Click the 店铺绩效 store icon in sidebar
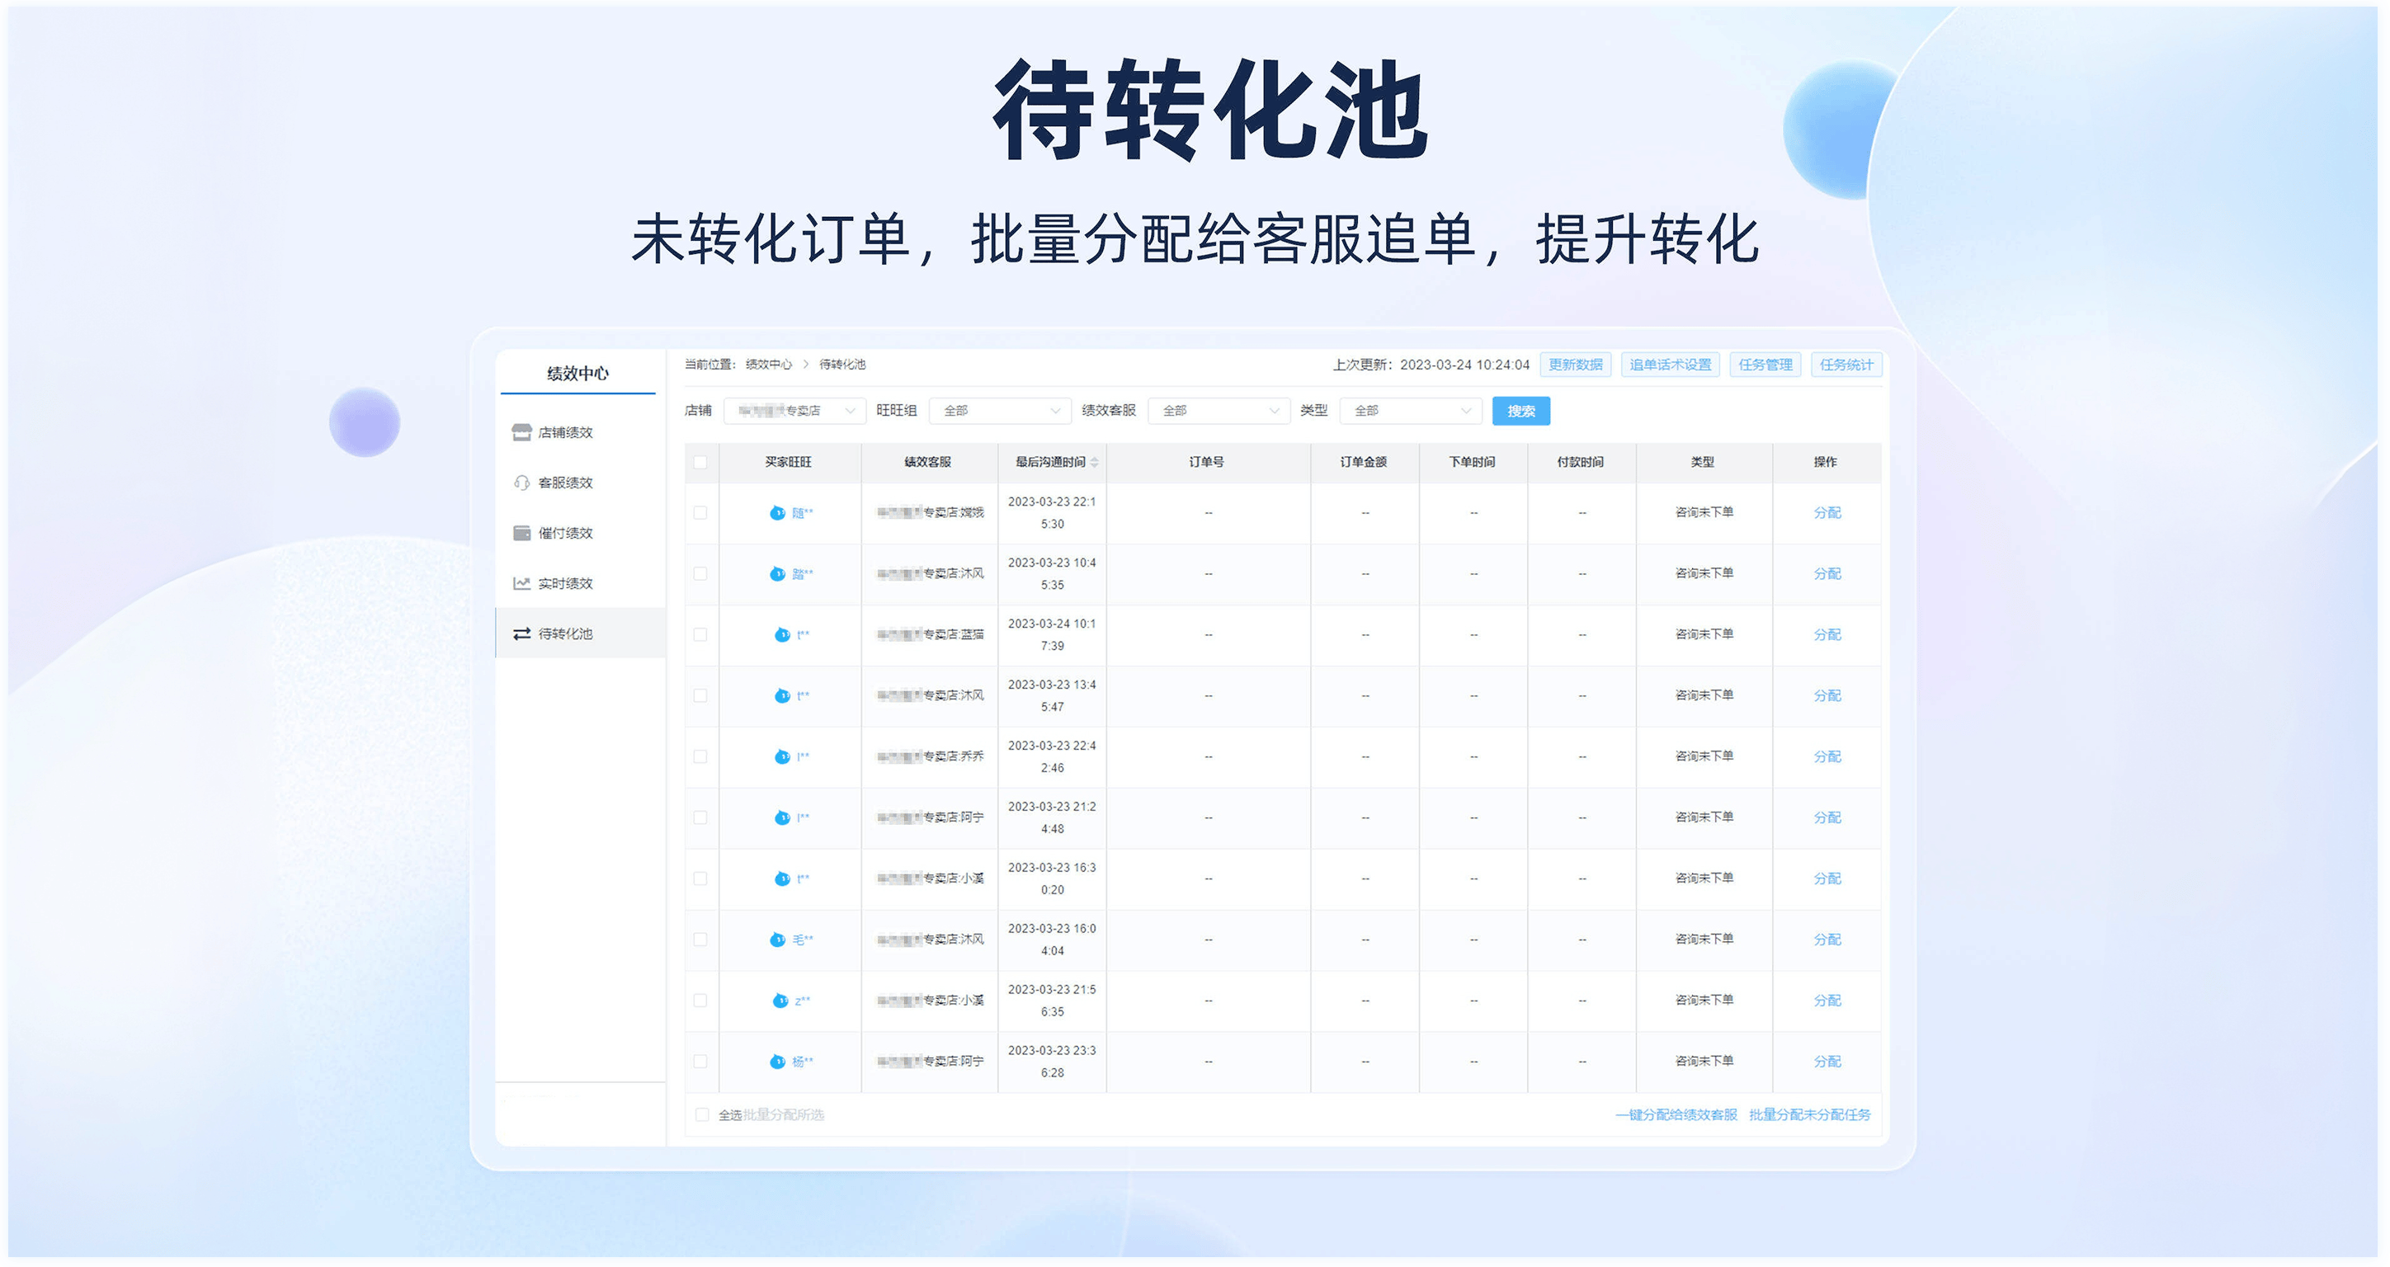2390x1267 pixels. [521, 432]
